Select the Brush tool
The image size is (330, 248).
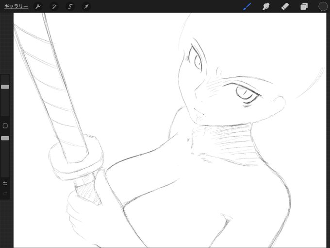click(x=247, y=6)
